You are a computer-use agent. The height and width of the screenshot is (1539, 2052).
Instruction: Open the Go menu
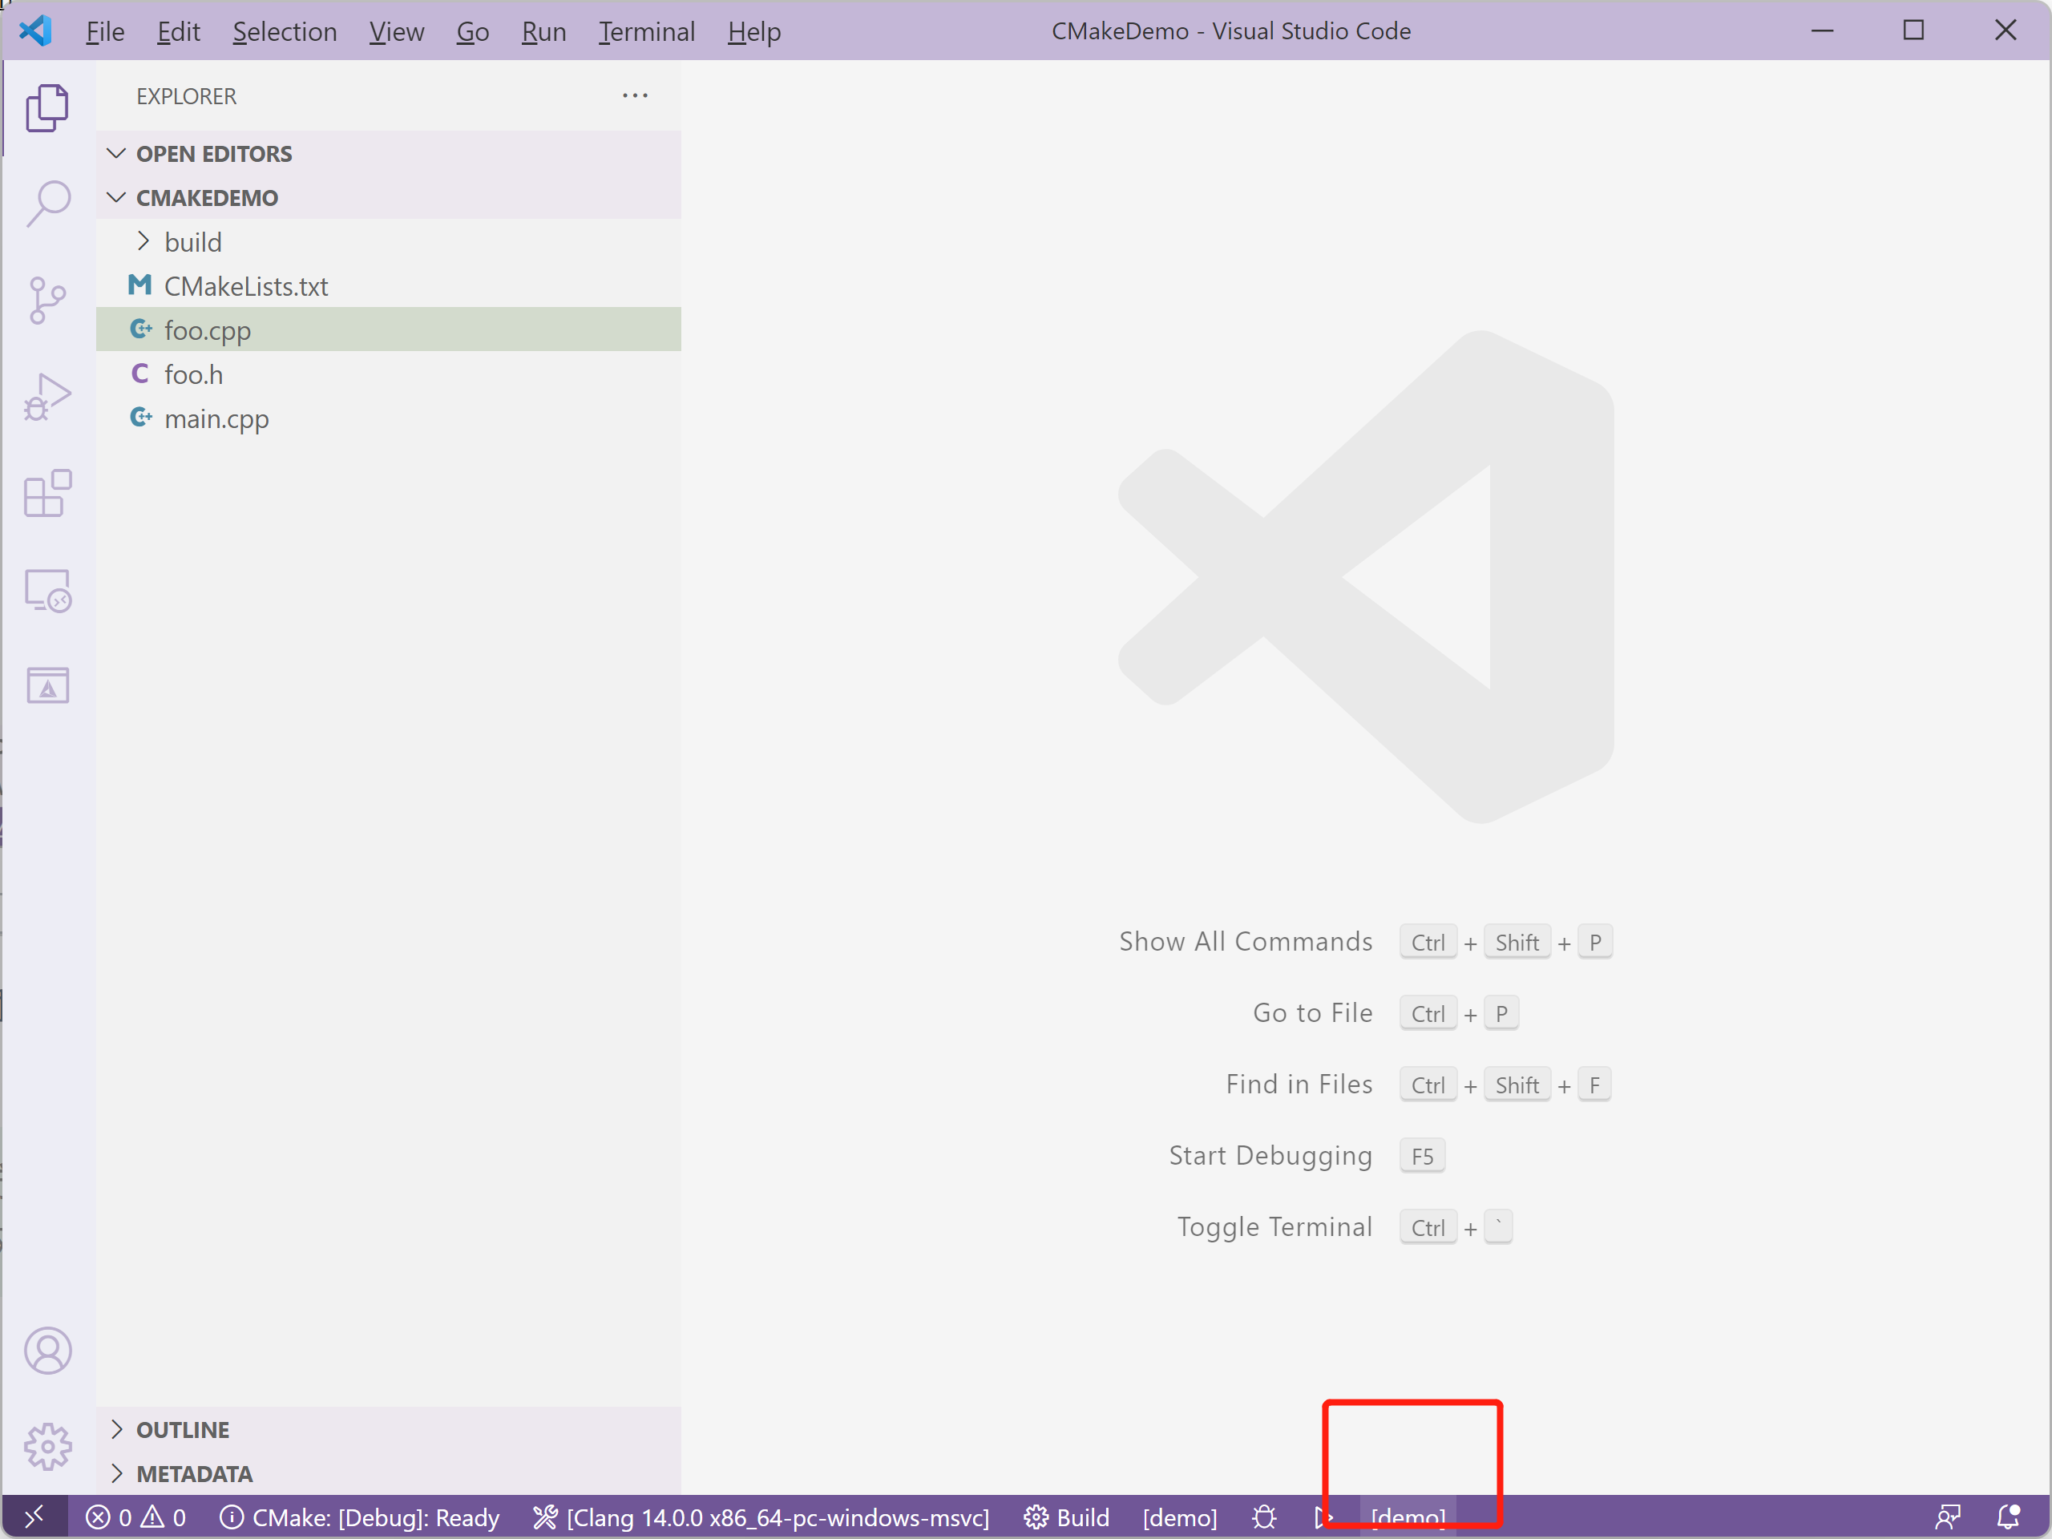pos(472,31)
